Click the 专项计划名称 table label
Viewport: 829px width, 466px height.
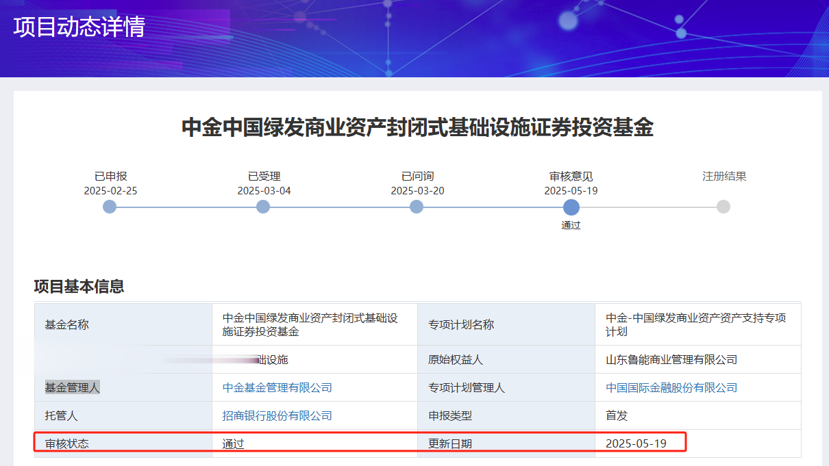(461, 325)
